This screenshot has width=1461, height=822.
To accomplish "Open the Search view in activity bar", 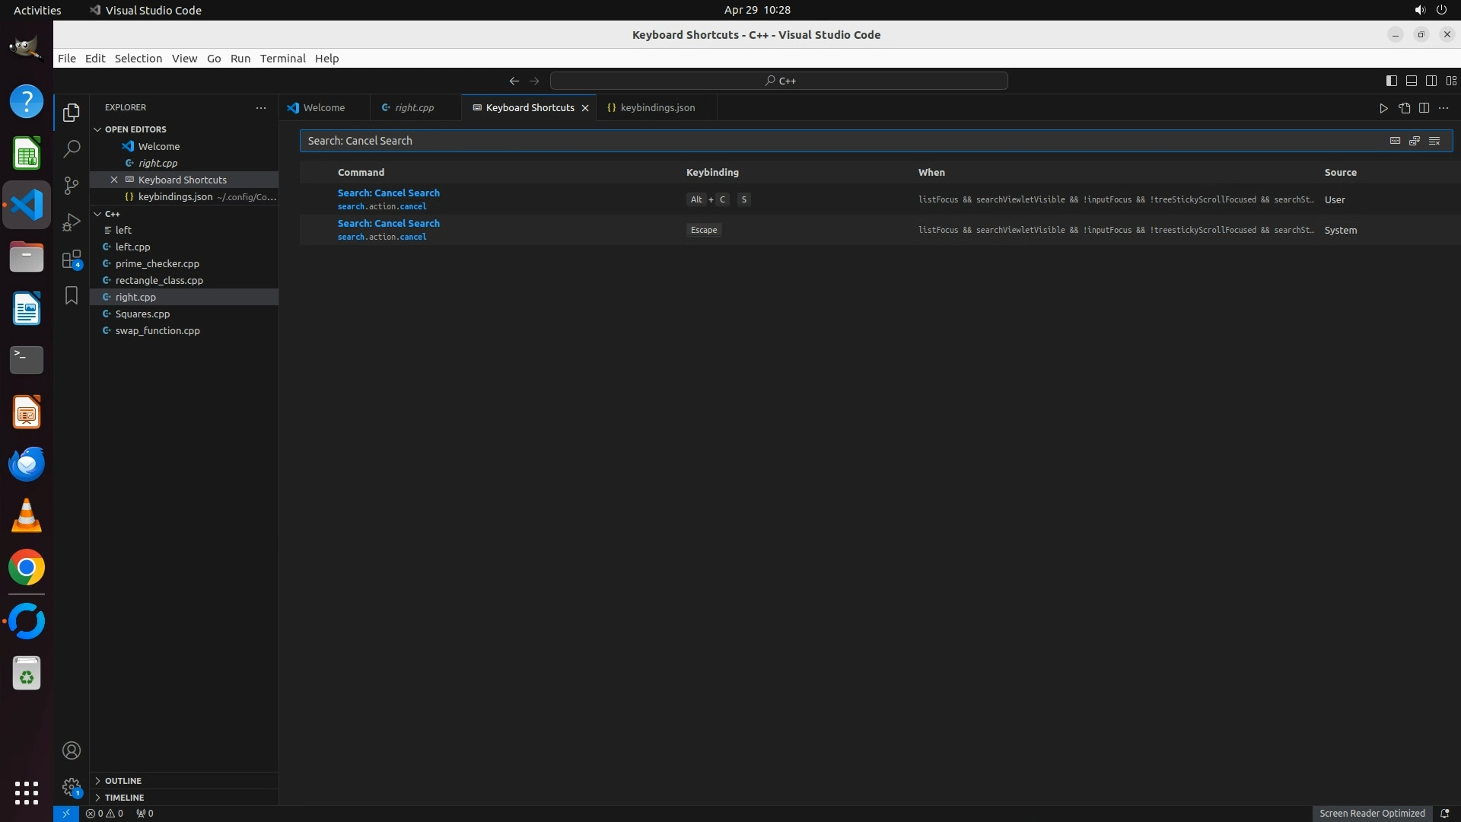I will (72, 148).
